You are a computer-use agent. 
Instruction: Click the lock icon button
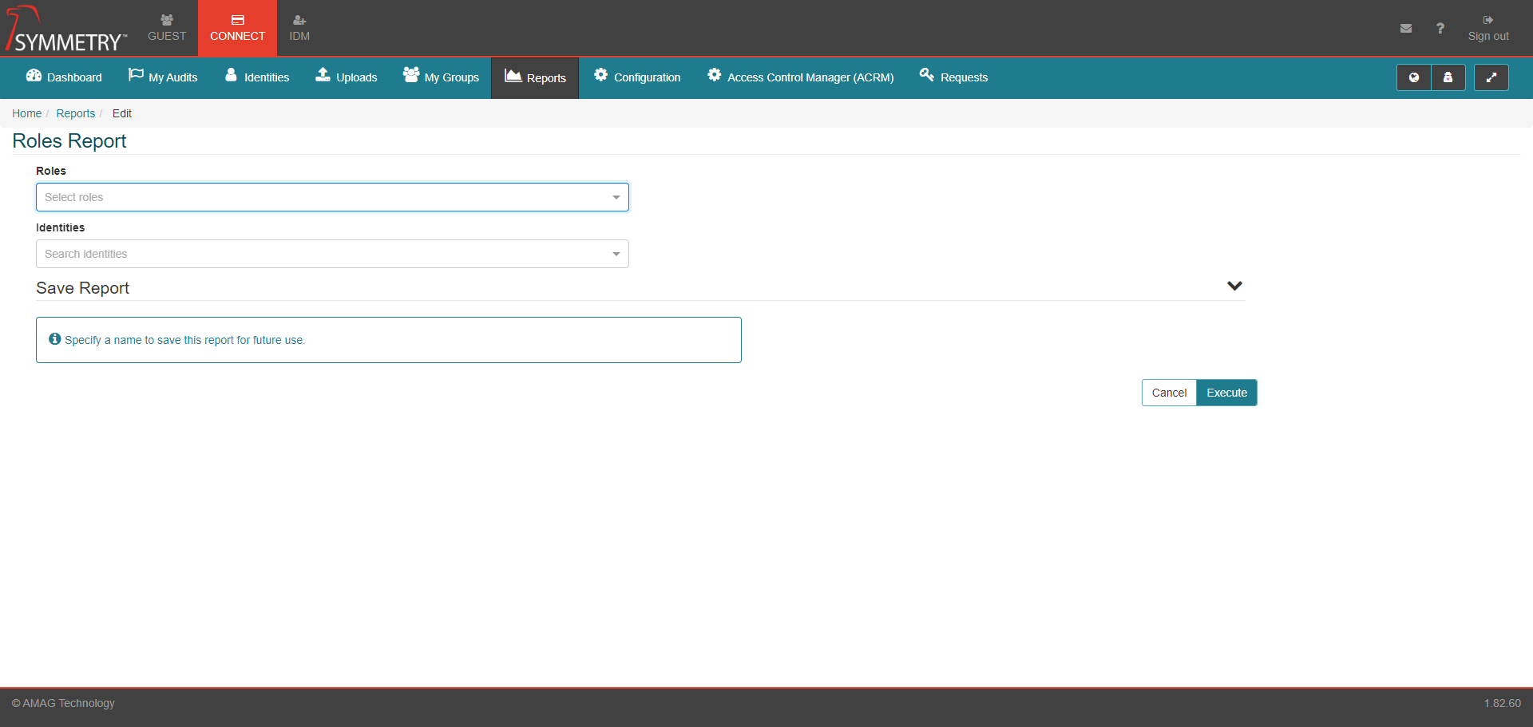[x=1448, y=77]
